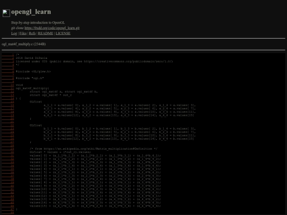Click 'Step-by-step introduction to OpenGL' description

[38, 23]
